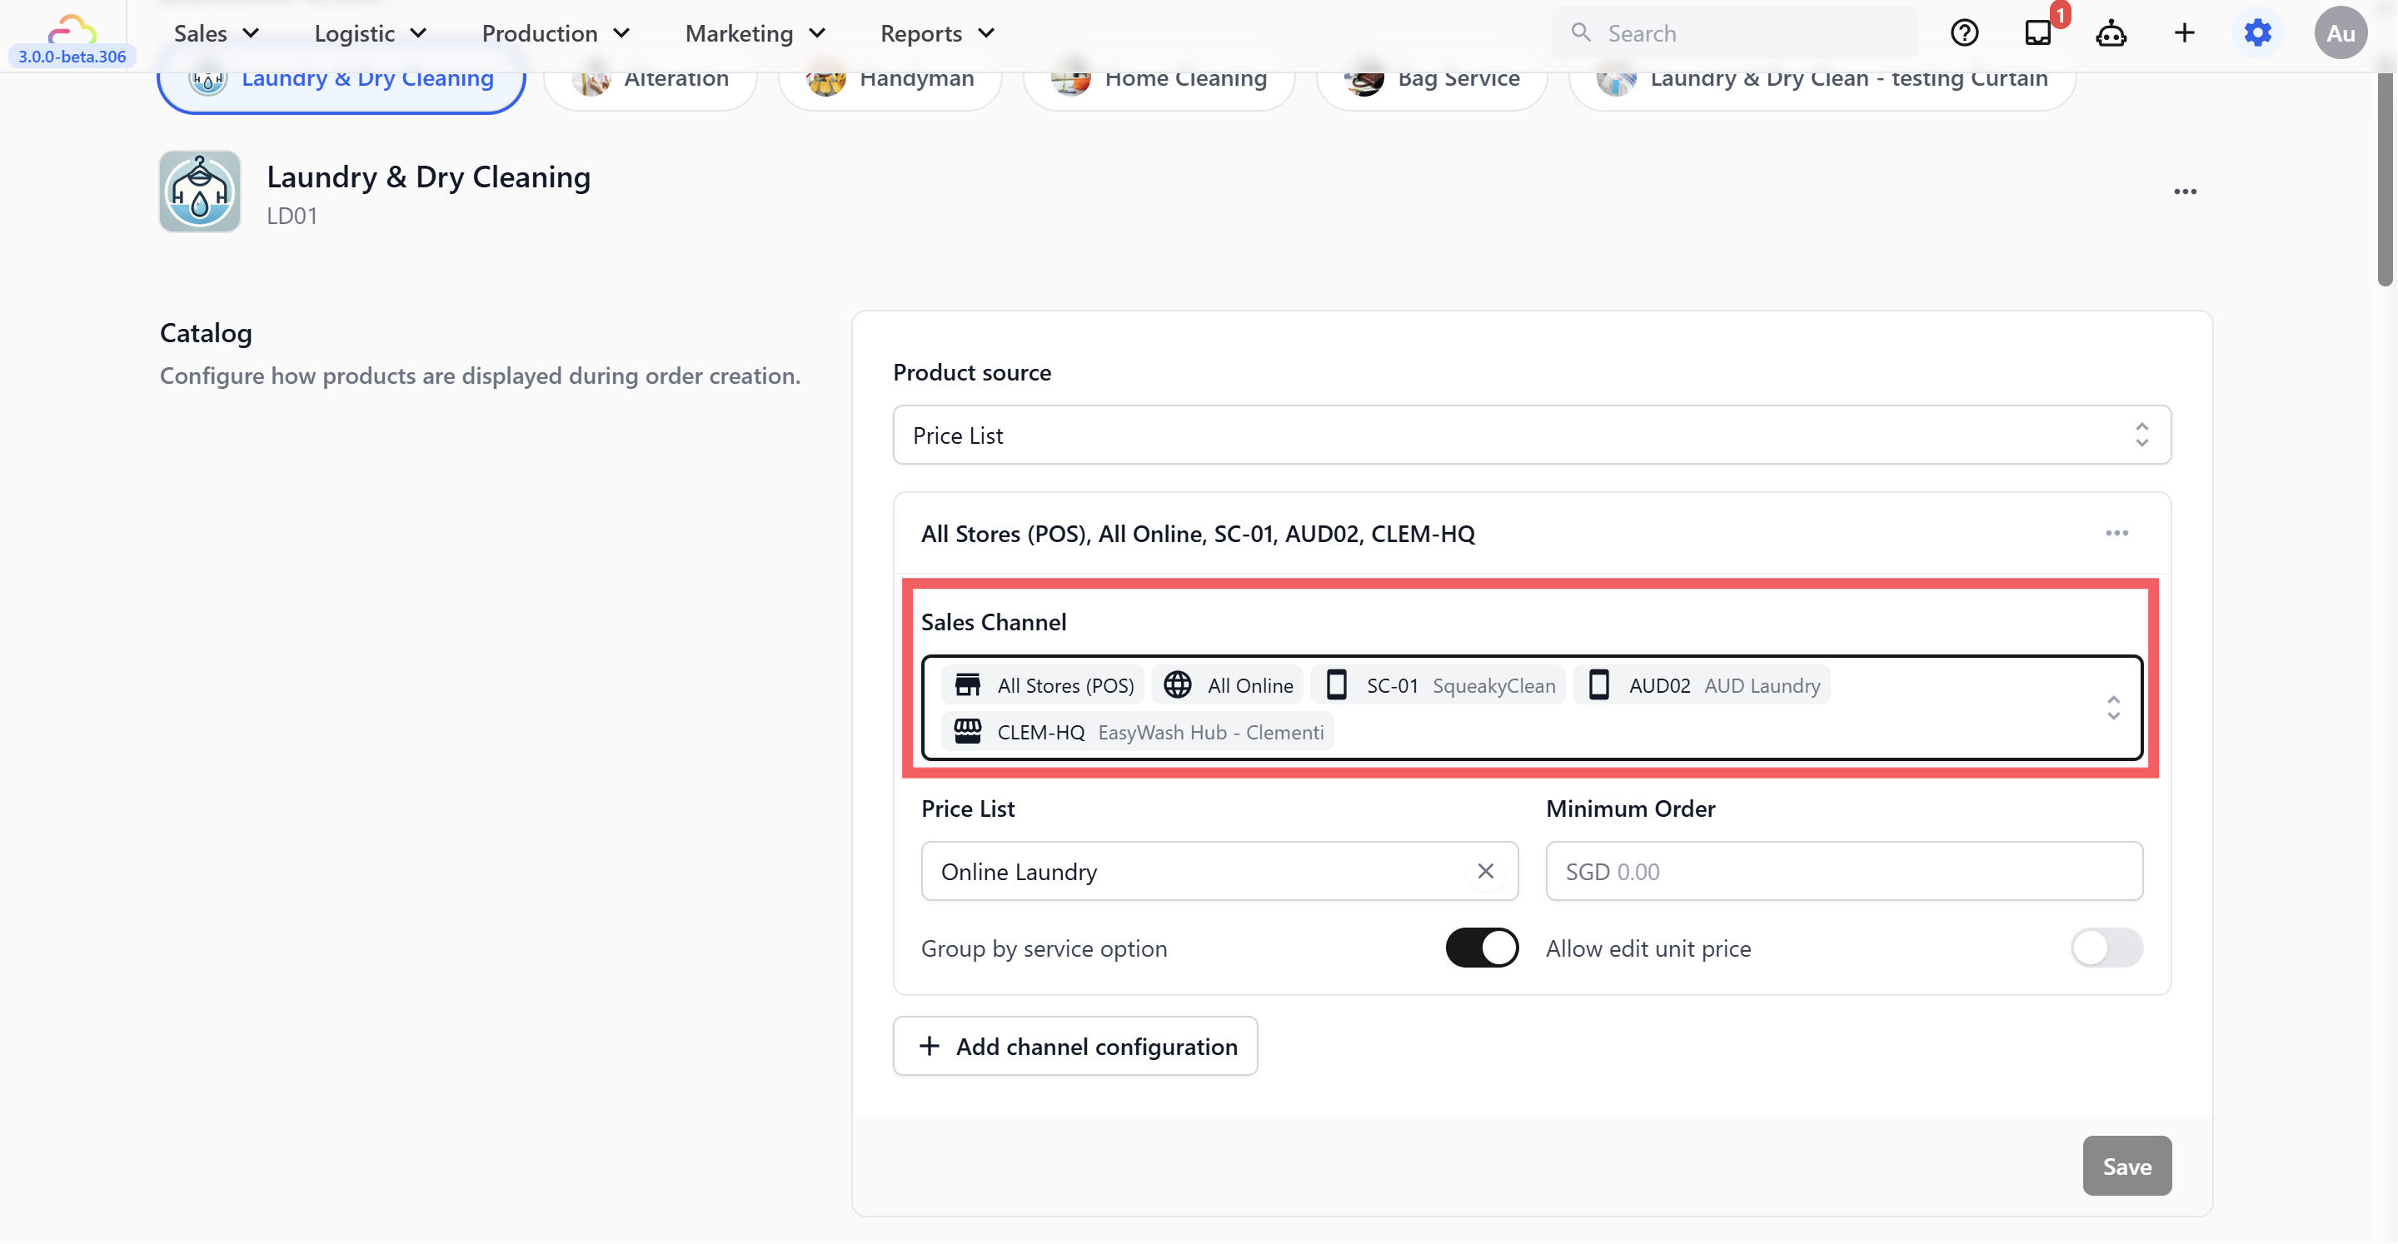The height and width of the screenshot is (1244, 2398).
Task: Open the three-dot menu beside Laundry & Dry Cleaning
Action: click(2185, 192)
